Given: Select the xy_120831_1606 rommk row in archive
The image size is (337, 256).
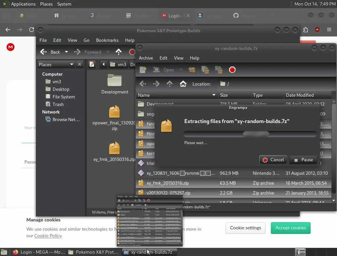Looking at the screenshot, I should [x=234, y=173].
